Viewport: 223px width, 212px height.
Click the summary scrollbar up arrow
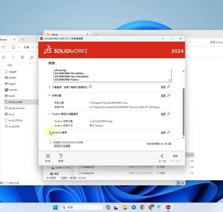(x=183, y=71)
